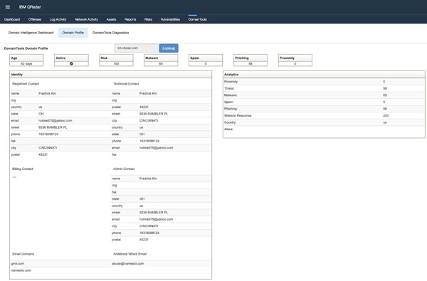Viewport: 427px width, 281px height.
Task: Select the Phishing score card
Action: [251, 60]
